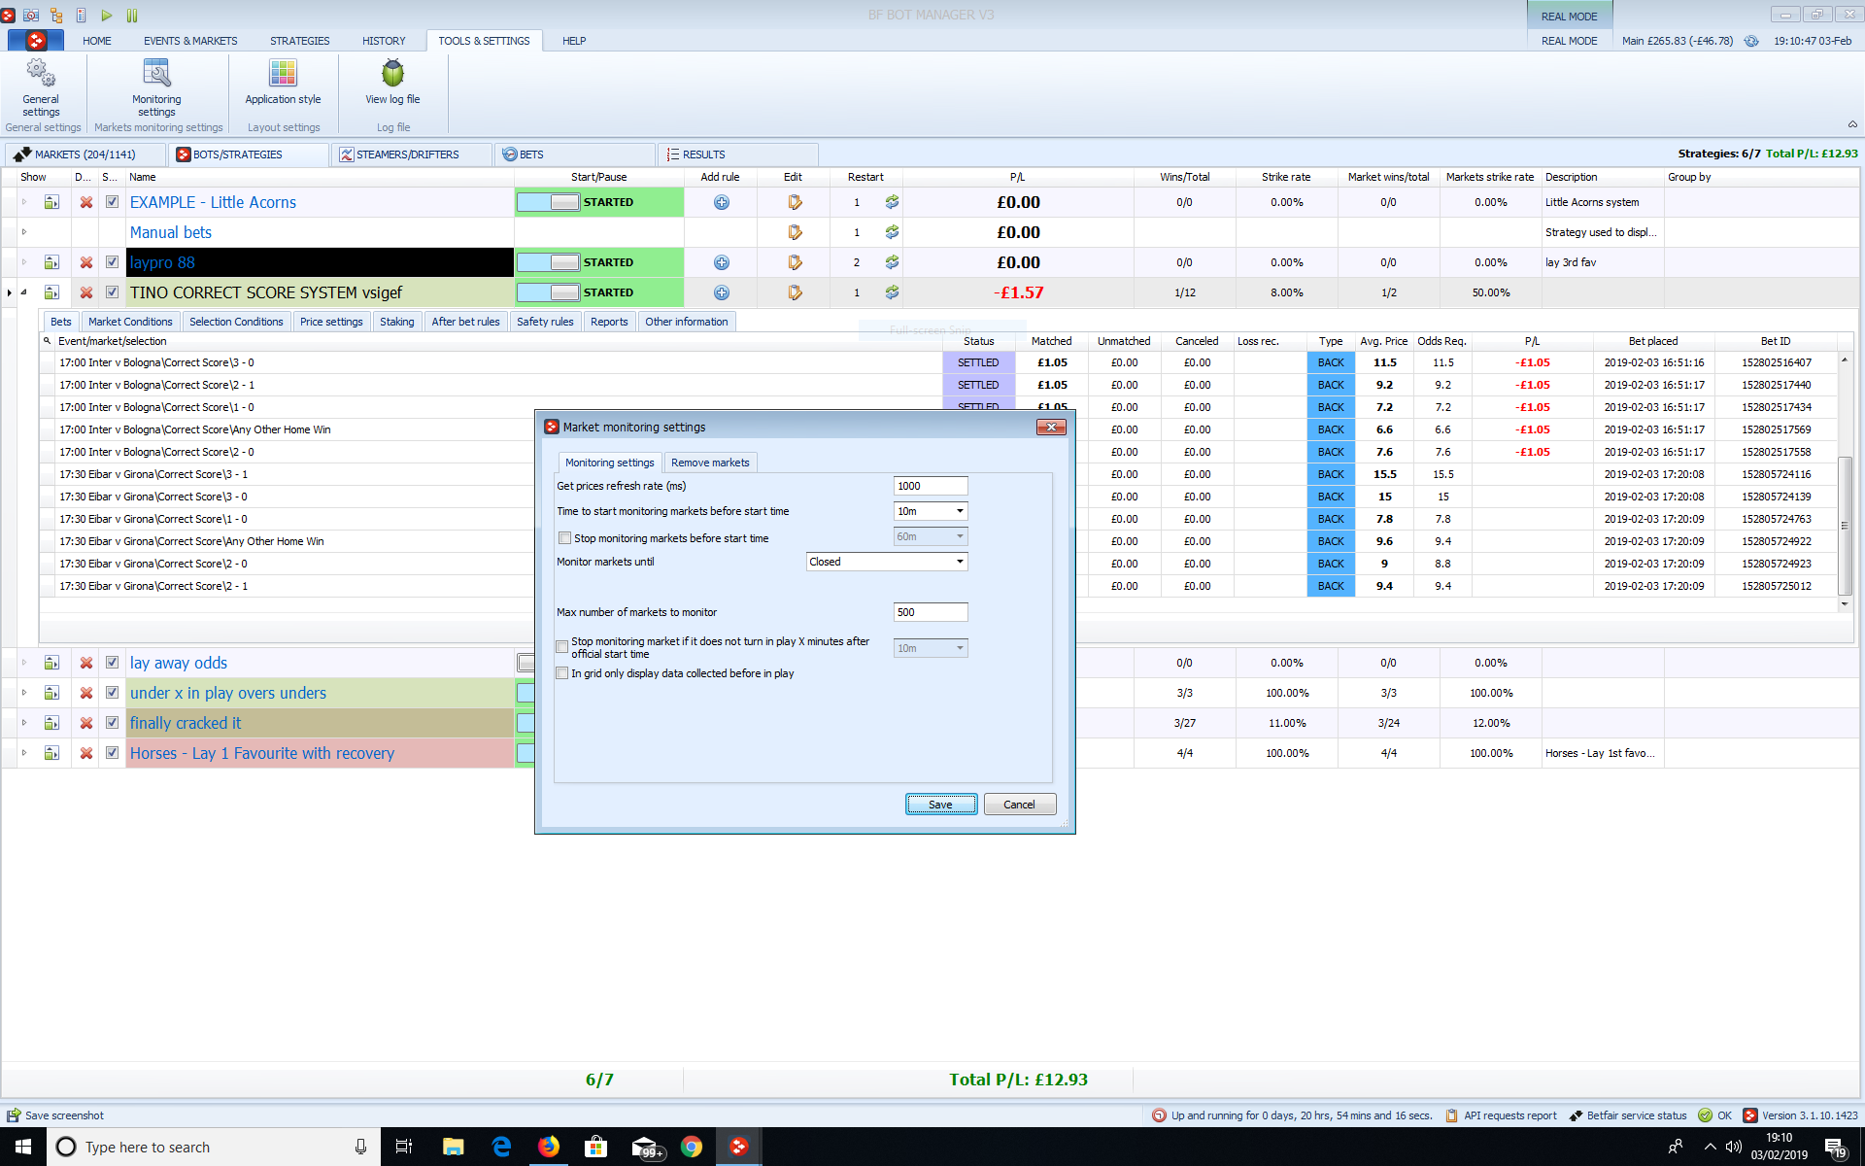Open Microsoft Edge from taskbar
Screen dimensions: 1865x1166
501,1147
